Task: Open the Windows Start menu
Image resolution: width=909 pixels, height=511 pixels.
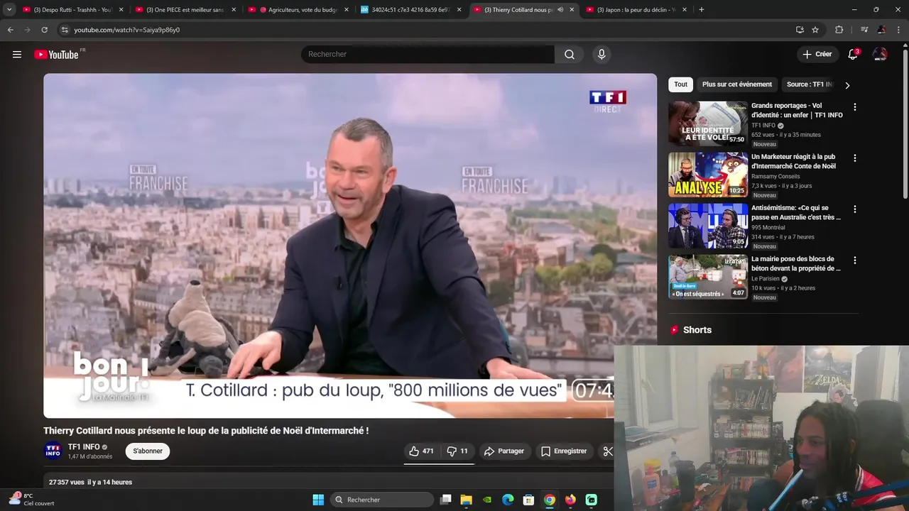Action: click(318, 500)
